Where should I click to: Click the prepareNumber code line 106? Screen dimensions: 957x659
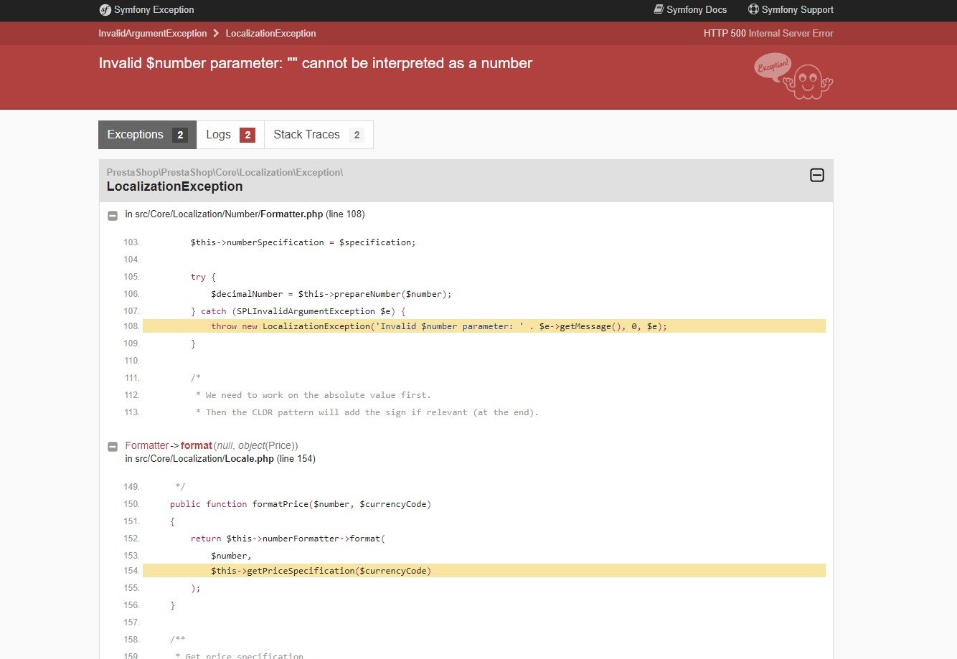(x=331, y=294)
